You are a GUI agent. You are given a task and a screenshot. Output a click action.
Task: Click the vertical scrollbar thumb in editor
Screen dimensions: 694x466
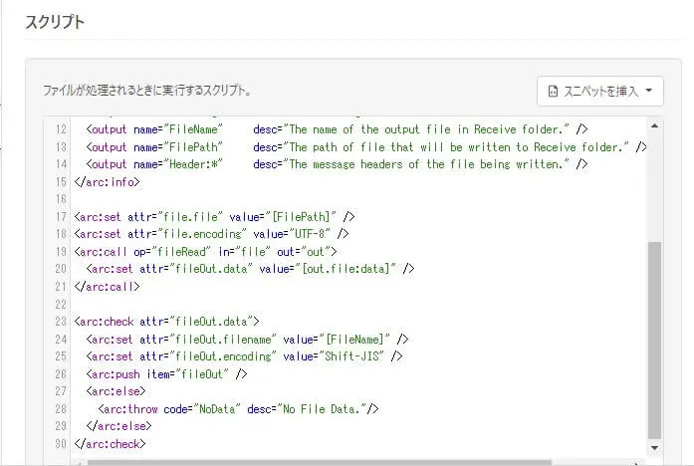pos(654,340)
